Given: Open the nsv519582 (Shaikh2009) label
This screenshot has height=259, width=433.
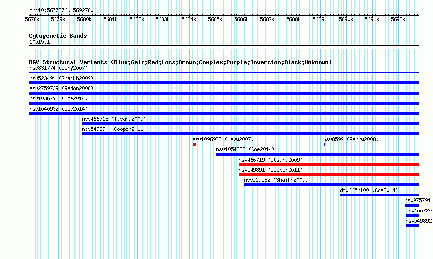Looking at the screenshot, I should pos(276,180).
